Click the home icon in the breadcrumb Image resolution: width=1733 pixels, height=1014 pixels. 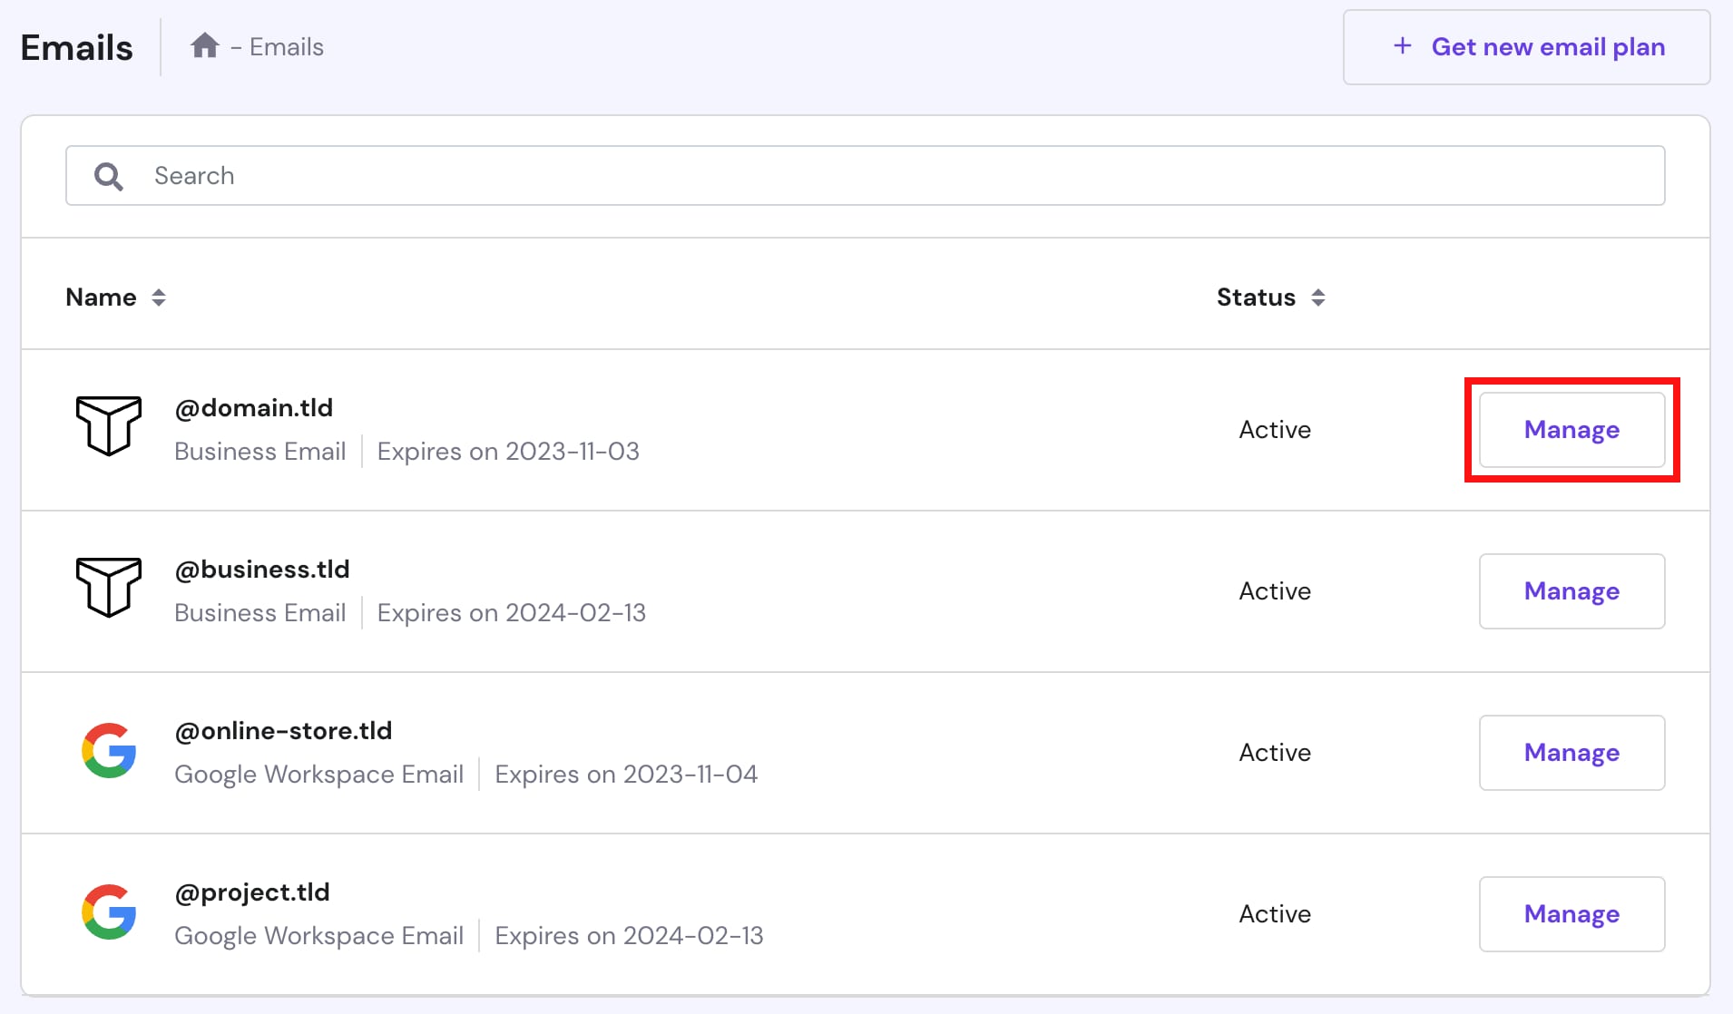[205, 45]
